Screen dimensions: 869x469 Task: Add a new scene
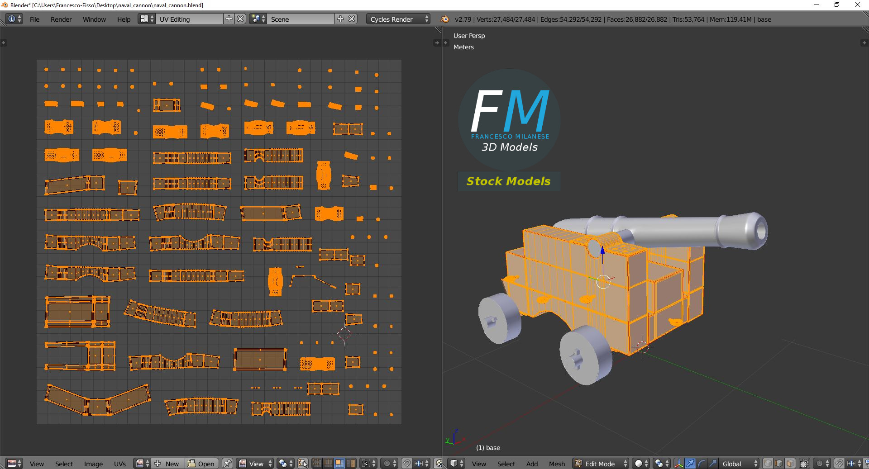click(x=340, y=19)
